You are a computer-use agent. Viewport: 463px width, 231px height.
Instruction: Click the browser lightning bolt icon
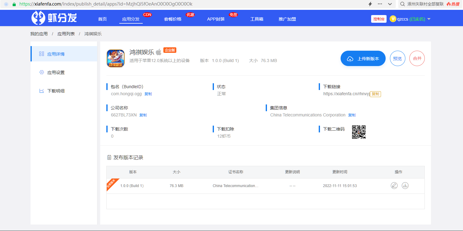point(370,4)
